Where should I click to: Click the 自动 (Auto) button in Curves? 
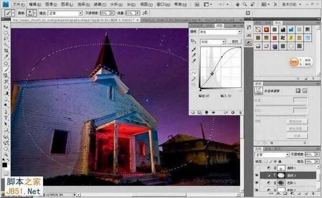(235, 41)
